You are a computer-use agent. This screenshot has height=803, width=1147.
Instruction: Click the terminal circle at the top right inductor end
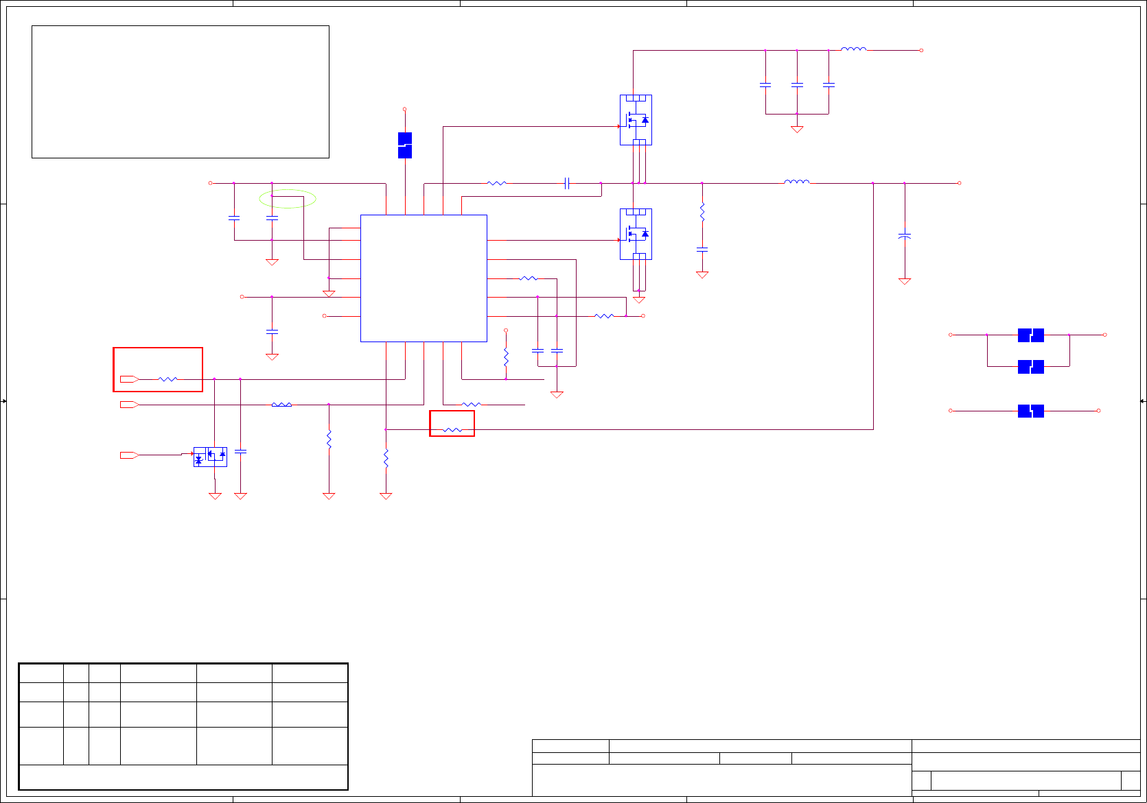[921, 50]
